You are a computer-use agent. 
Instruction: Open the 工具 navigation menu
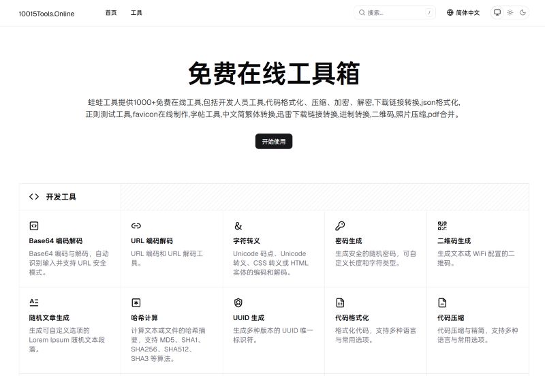pyautogui.click(x=136, y=12)
